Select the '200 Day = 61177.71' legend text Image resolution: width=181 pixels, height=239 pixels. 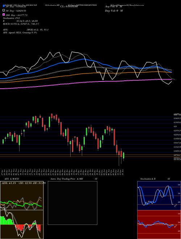16,15
